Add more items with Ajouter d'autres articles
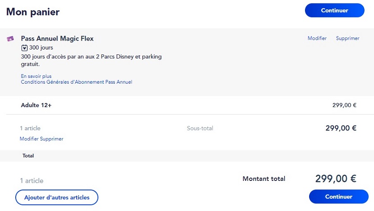The height and width of the screenshot is (211, 374). coord(57,197)
